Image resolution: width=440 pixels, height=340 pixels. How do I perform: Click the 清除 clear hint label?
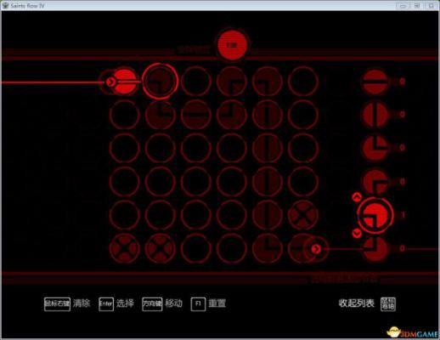[82, 303]
